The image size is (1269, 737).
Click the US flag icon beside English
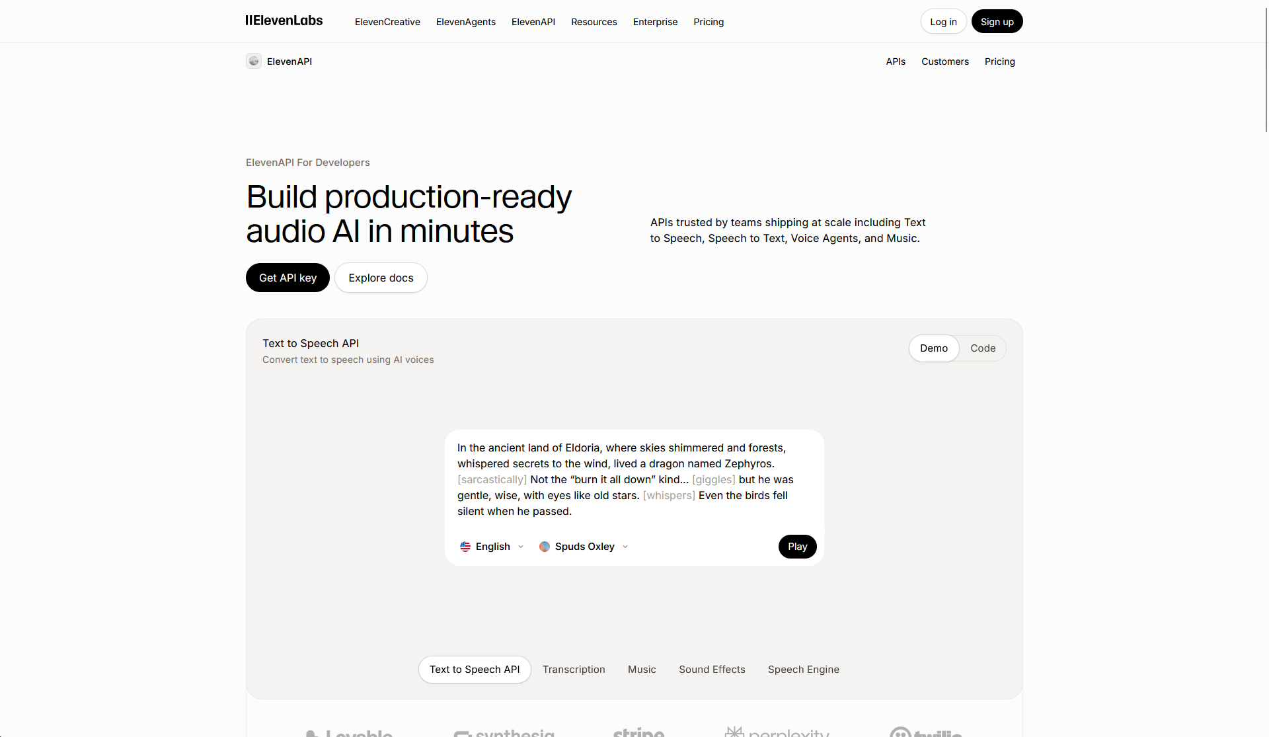[x=465, y=547]
